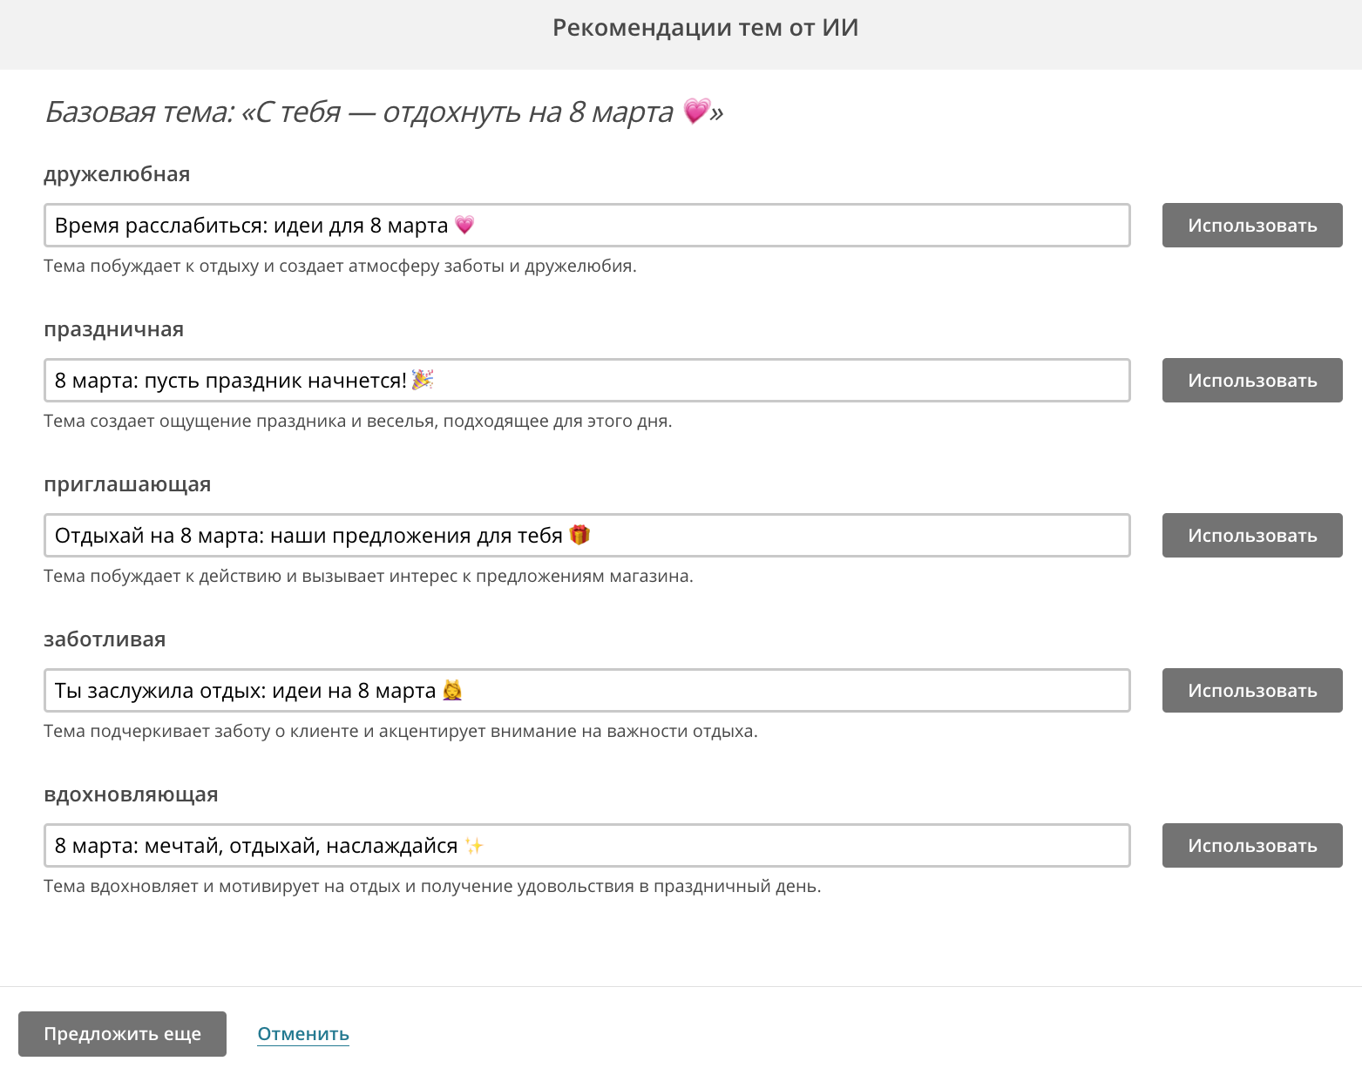Use the дружелюбная subject 'Время расслабиться'

(x=1252, y=225)
